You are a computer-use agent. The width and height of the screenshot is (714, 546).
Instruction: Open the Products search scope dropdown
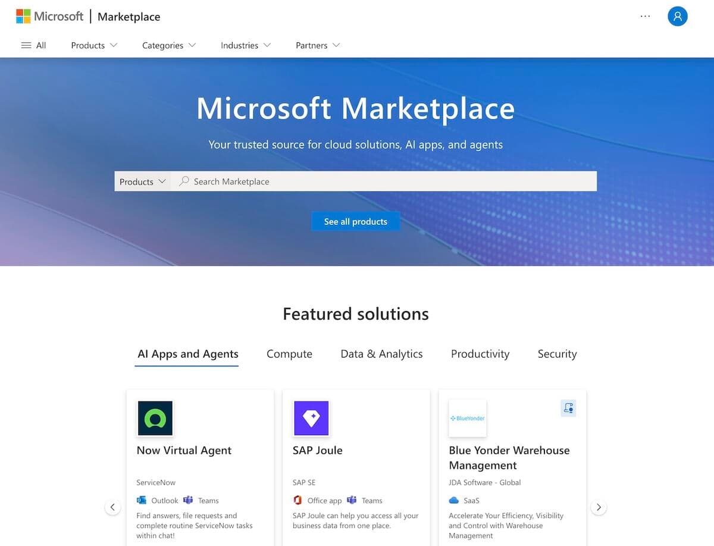point(143,181)
